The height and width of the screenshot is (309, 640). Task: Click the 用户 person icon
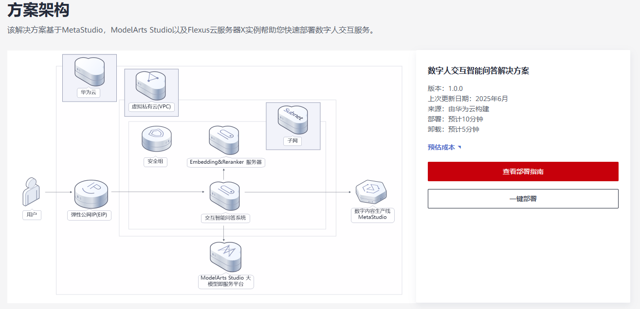point(31,191)
